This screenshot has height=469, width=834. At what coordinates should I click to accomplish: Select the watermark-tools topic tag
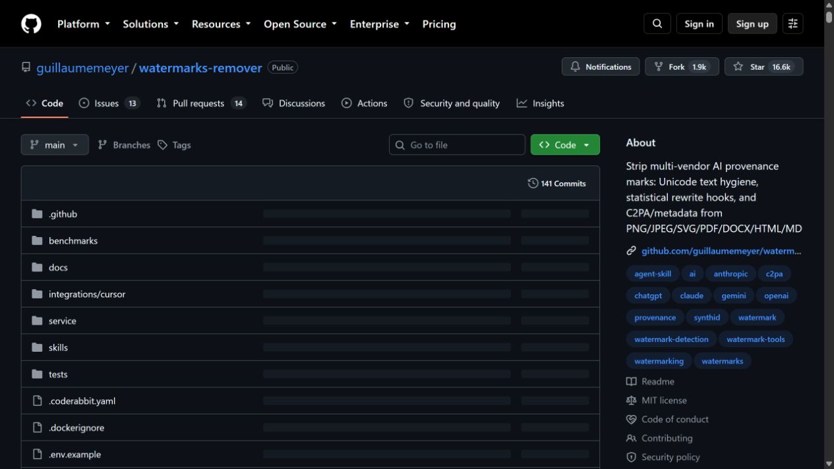(756, 339)
